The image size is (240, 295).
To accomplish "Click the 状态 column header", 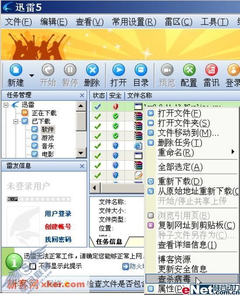I will click(x=99, y=96).
